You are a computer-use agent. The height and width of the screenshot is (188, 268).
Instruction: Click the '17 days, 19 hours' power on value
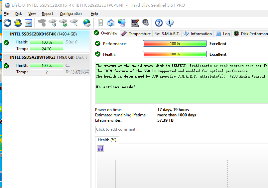(x=173, y=110)
